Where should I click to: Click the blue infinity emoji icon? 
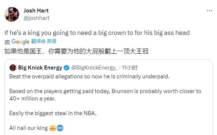(x=60, y=128)
